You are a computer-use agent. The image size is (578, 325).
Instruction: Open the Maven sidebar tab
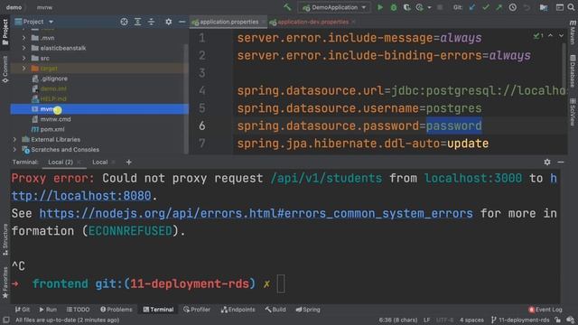pyautogui.click(x=573, y=32)
